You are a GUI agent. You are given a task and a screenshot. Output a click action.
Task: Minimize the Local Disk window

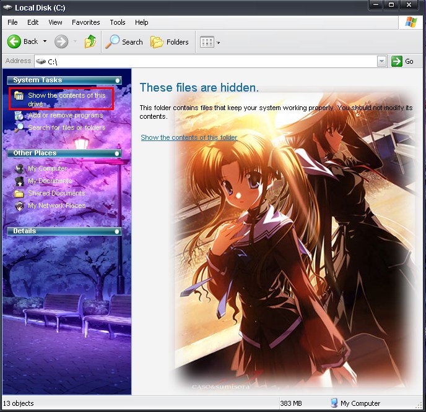[376, 5]
